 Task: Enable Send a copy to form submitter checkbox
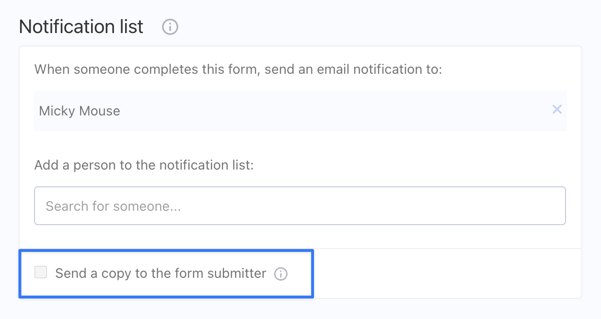click(41, 273)
